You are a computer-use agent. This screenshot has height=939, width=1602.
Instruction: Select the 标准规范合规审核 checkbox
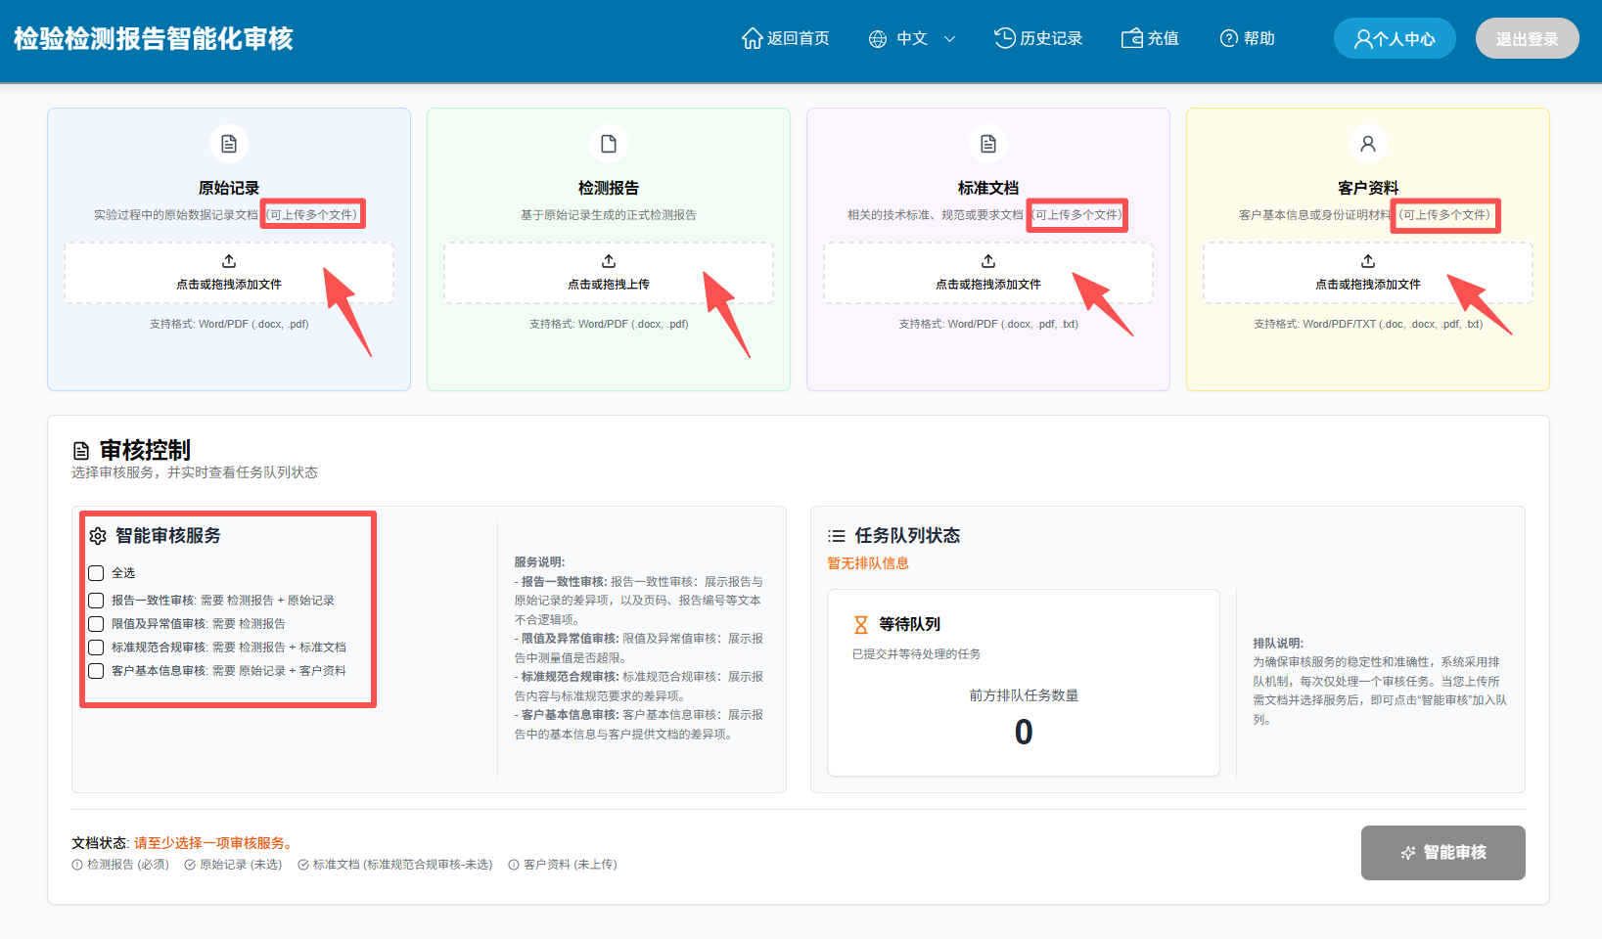coord(96,648)
